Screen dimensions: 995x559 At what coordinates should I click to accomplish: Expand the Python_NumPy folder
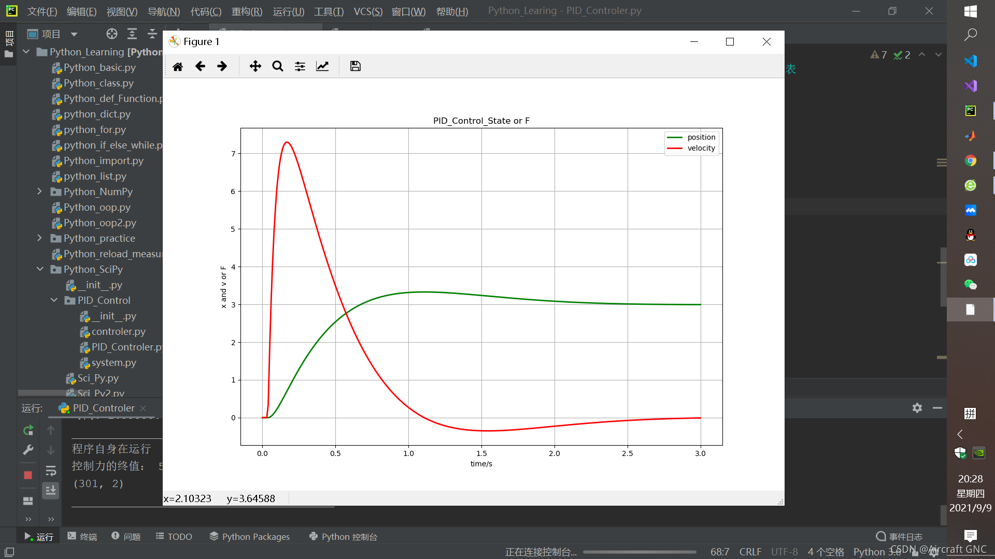pyautogui.click(x=39, y=192)
